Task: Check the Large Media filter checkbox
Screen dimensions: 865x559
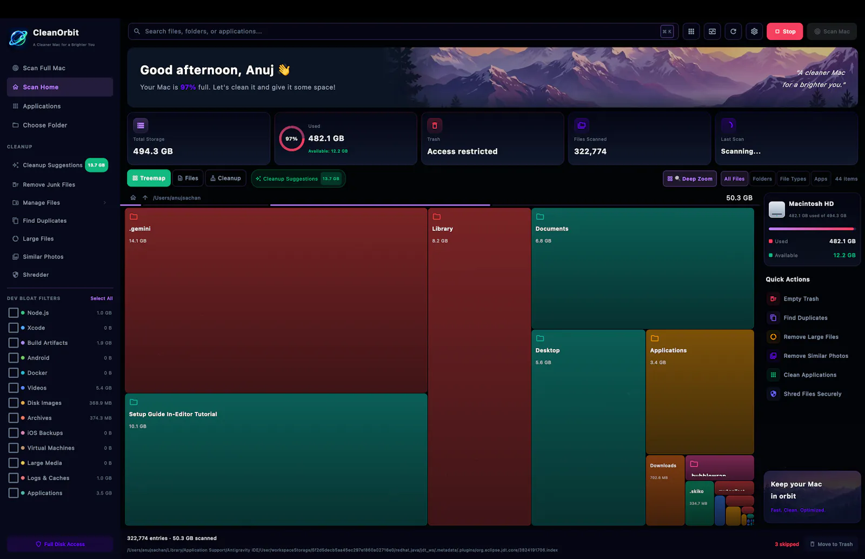Action: (14, 463)
